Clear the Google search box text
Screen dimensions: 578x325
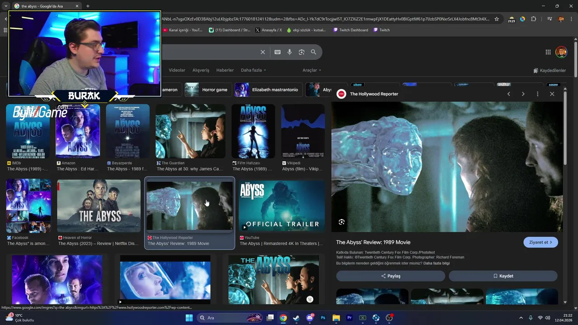point(262,52)
